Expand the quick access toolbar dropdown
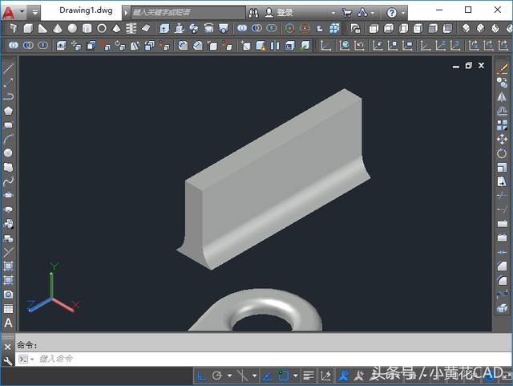Screen dimensions: 513x386 [x=35, y=13]
